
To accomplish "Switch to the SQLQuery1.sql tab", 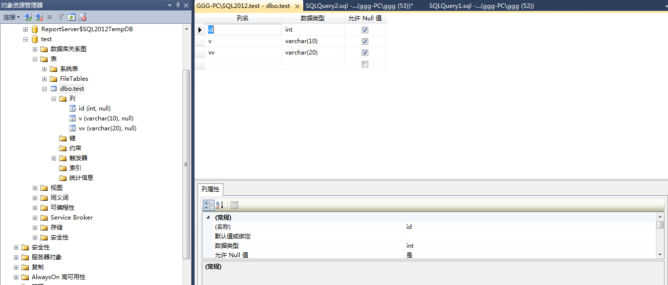I will pyautogui.click(x=481, y=6).
